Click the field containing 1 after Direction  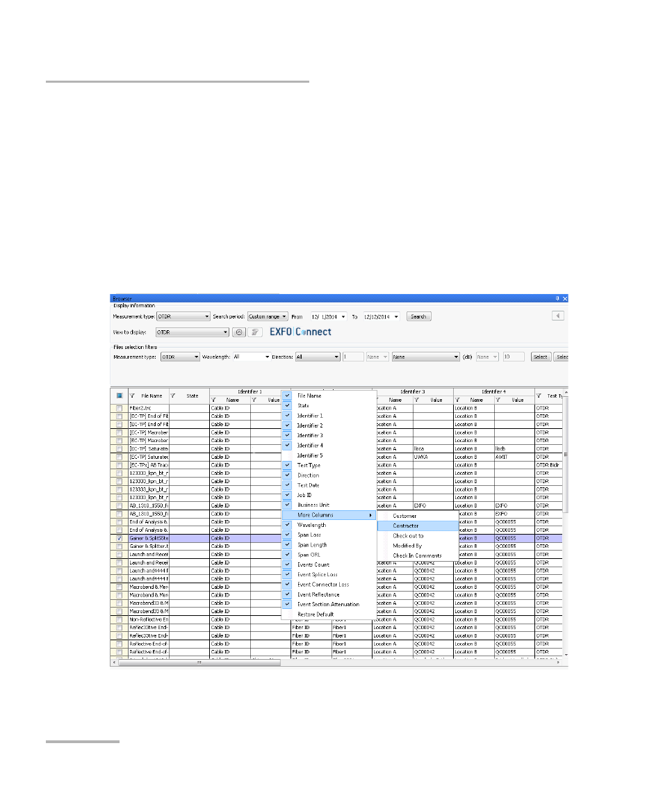353,357
